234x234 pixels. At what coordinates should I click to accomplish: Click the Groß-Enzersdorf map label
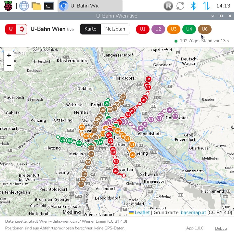185,137
